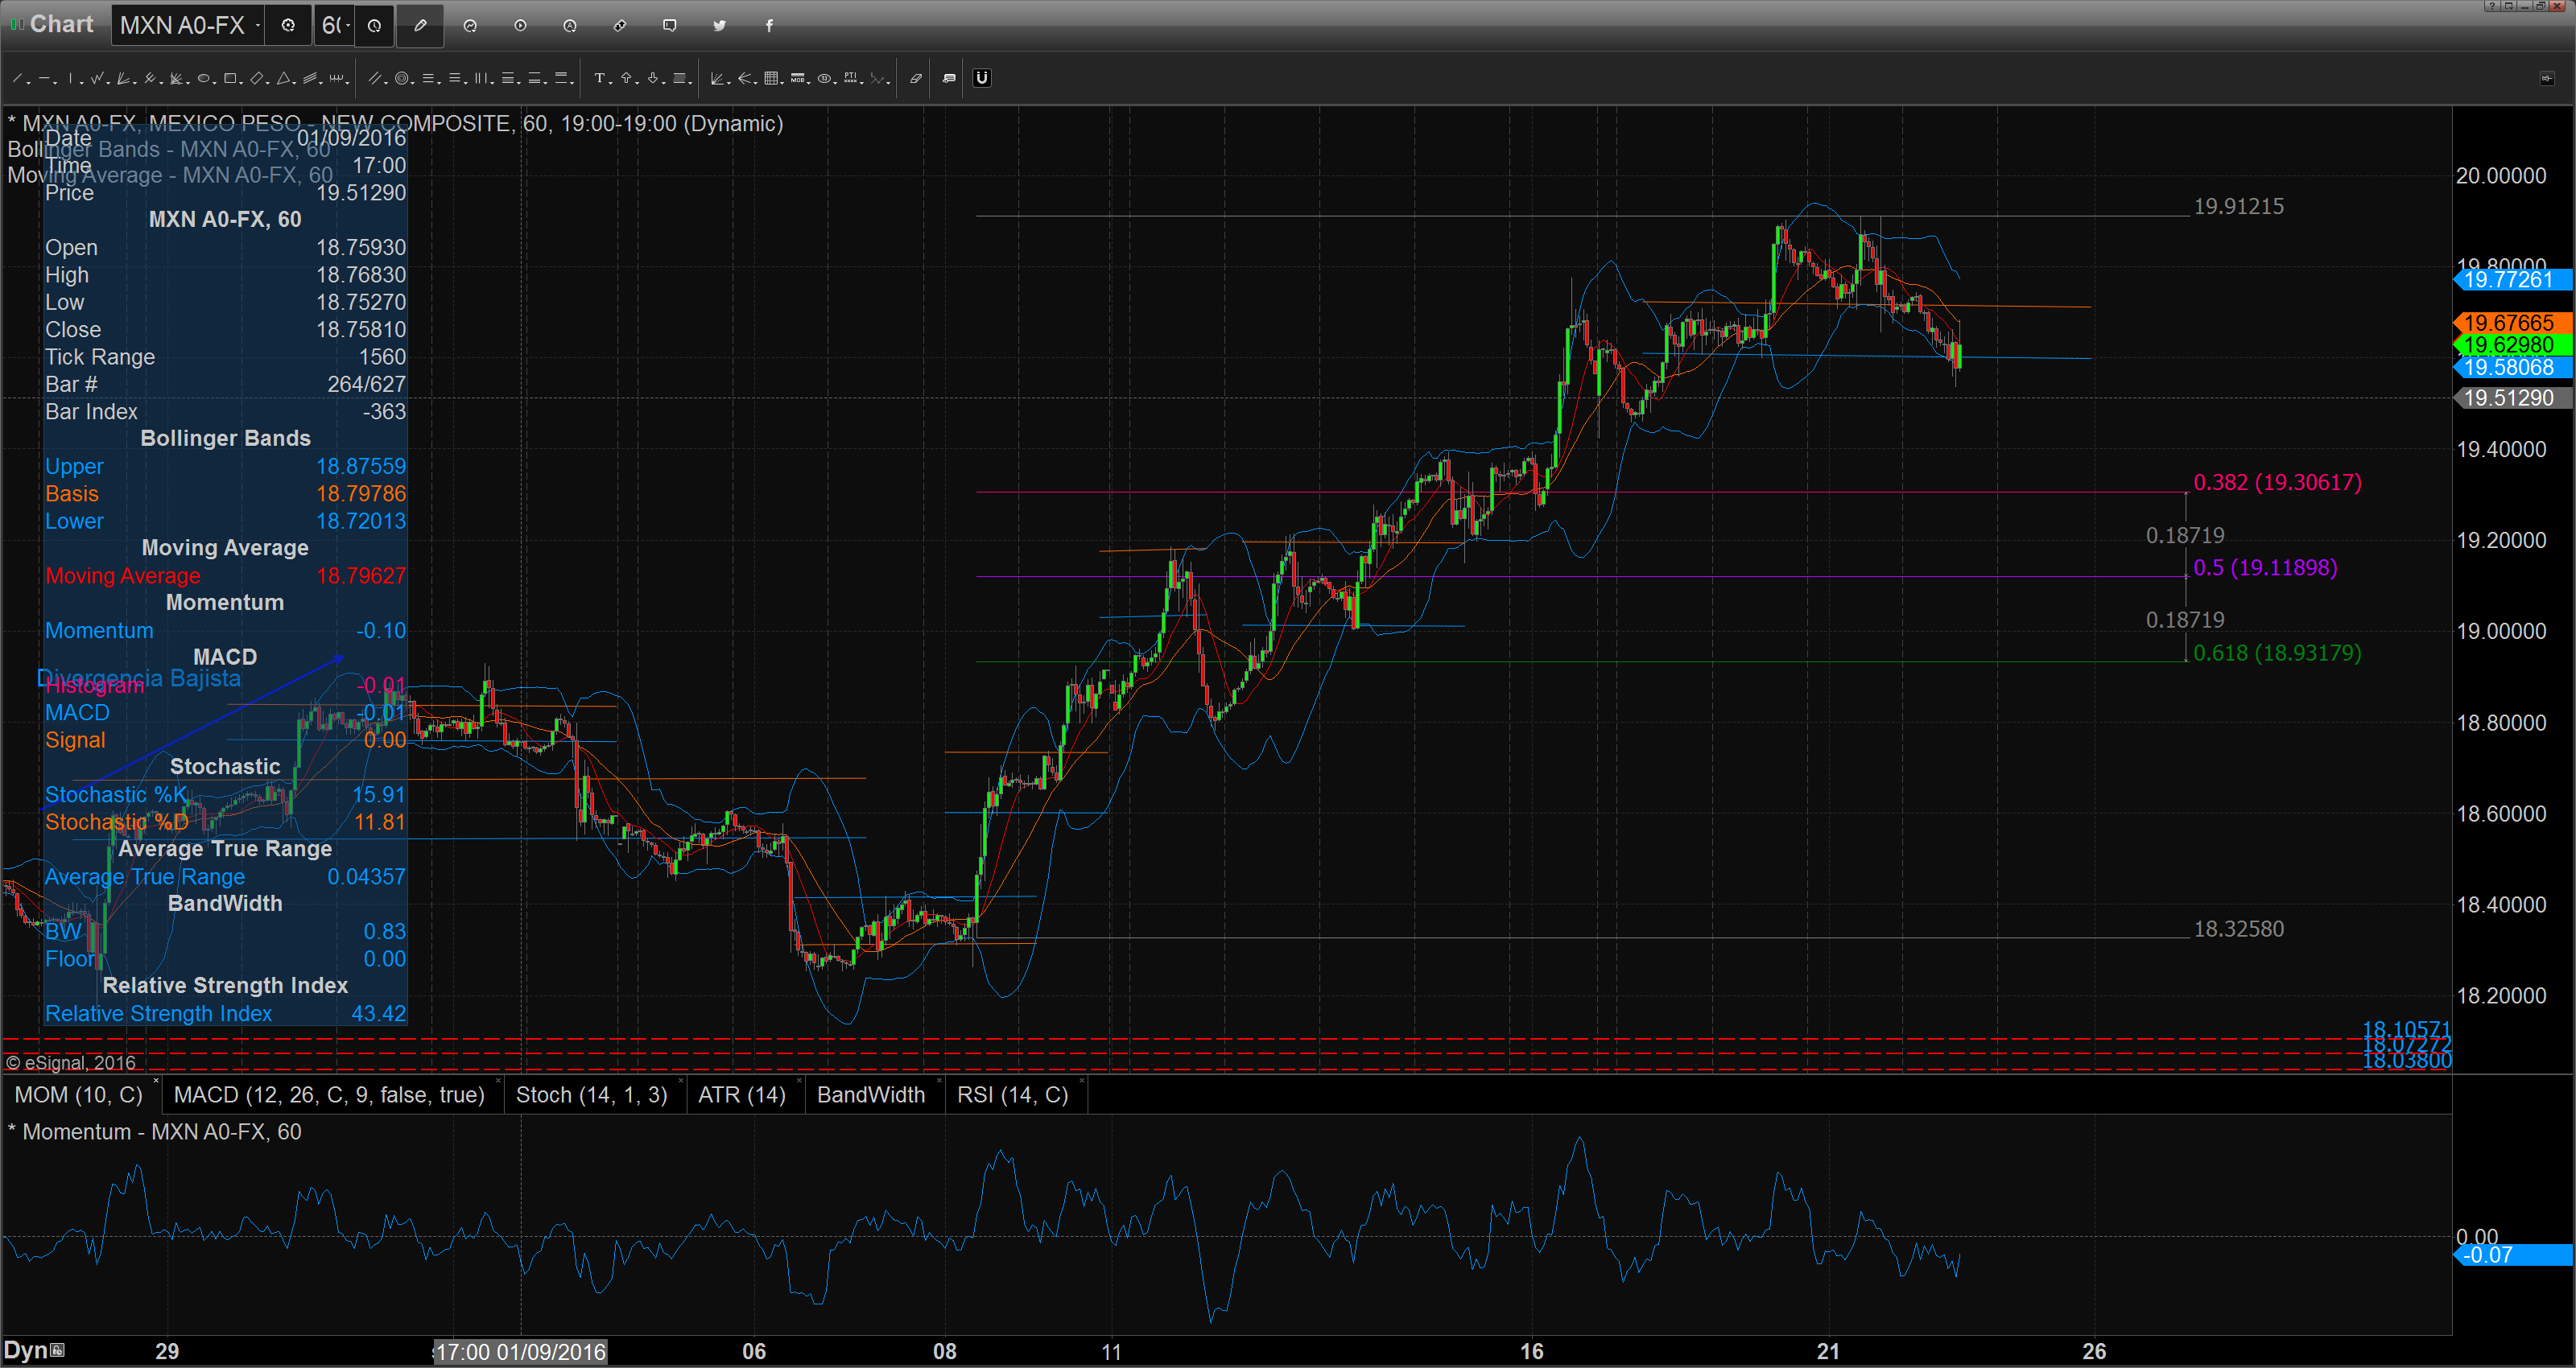Click the eraser icon to remove drawings
Image resolution: width=2576 pixels, height=1368 pixels.
point(915,78)
